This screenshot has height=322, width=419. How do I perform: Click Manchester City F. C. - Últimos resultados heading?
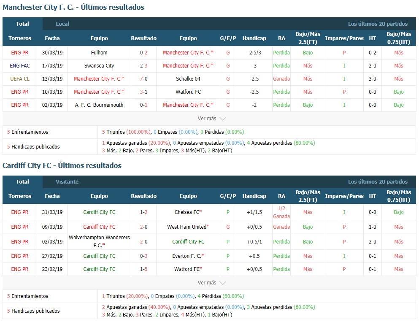[x=73, y=7]
